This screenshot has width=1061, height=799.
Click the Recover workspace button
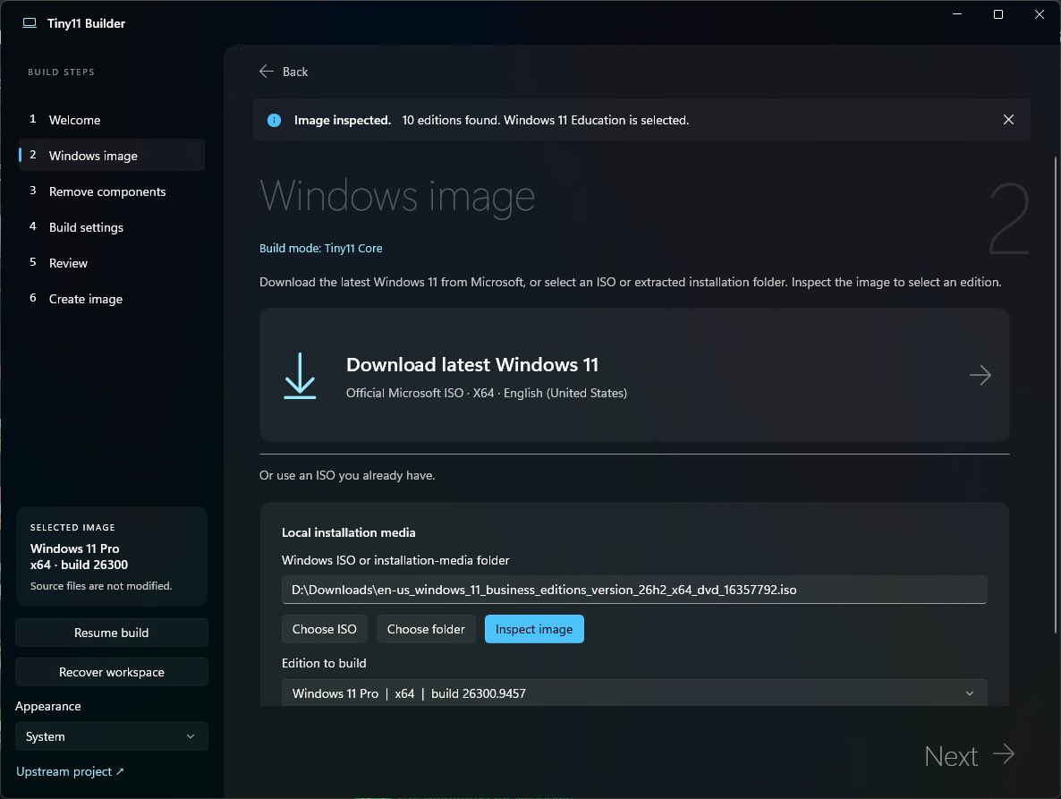(x=112, y=672)
